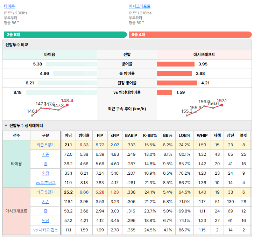The height and width of the screenshot is (237, 254).
Task: Click the 선수 column header
Action: [x=16, y=135]
